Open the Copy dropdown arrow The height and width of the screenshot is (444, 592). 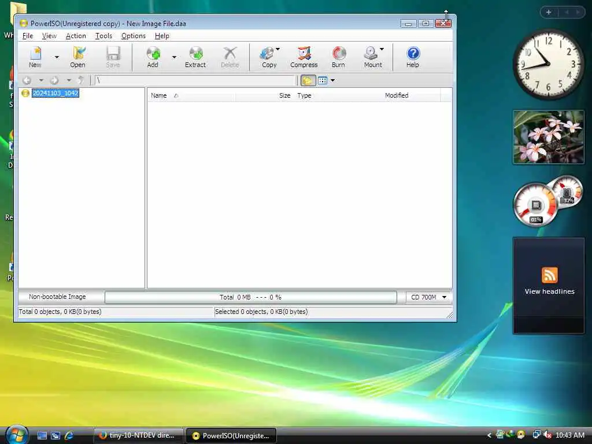pyautogui.click(x=278, y=49)
